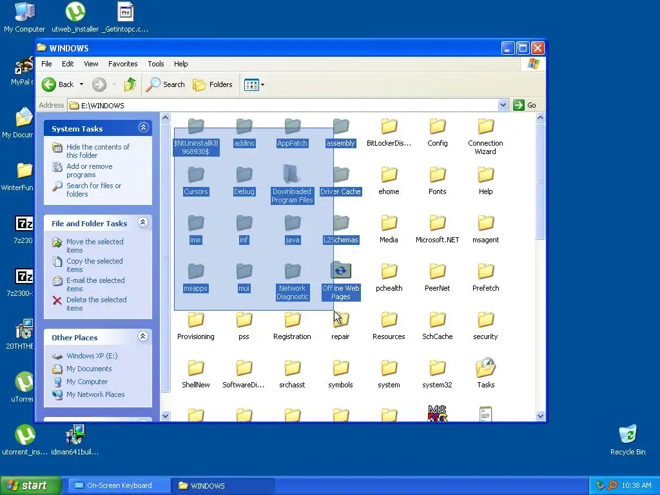
Task: Collapse the Other Places panel
Action: coord(143,336)
